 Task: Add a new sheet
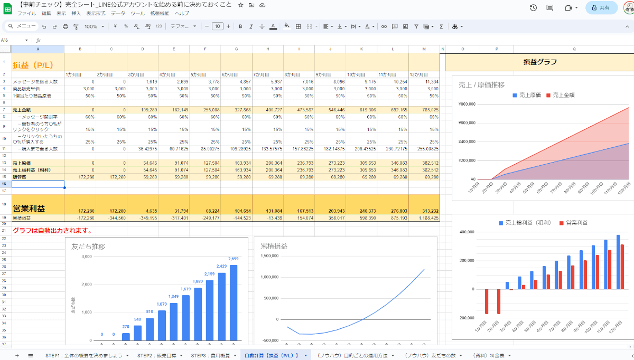click(17, 356)
